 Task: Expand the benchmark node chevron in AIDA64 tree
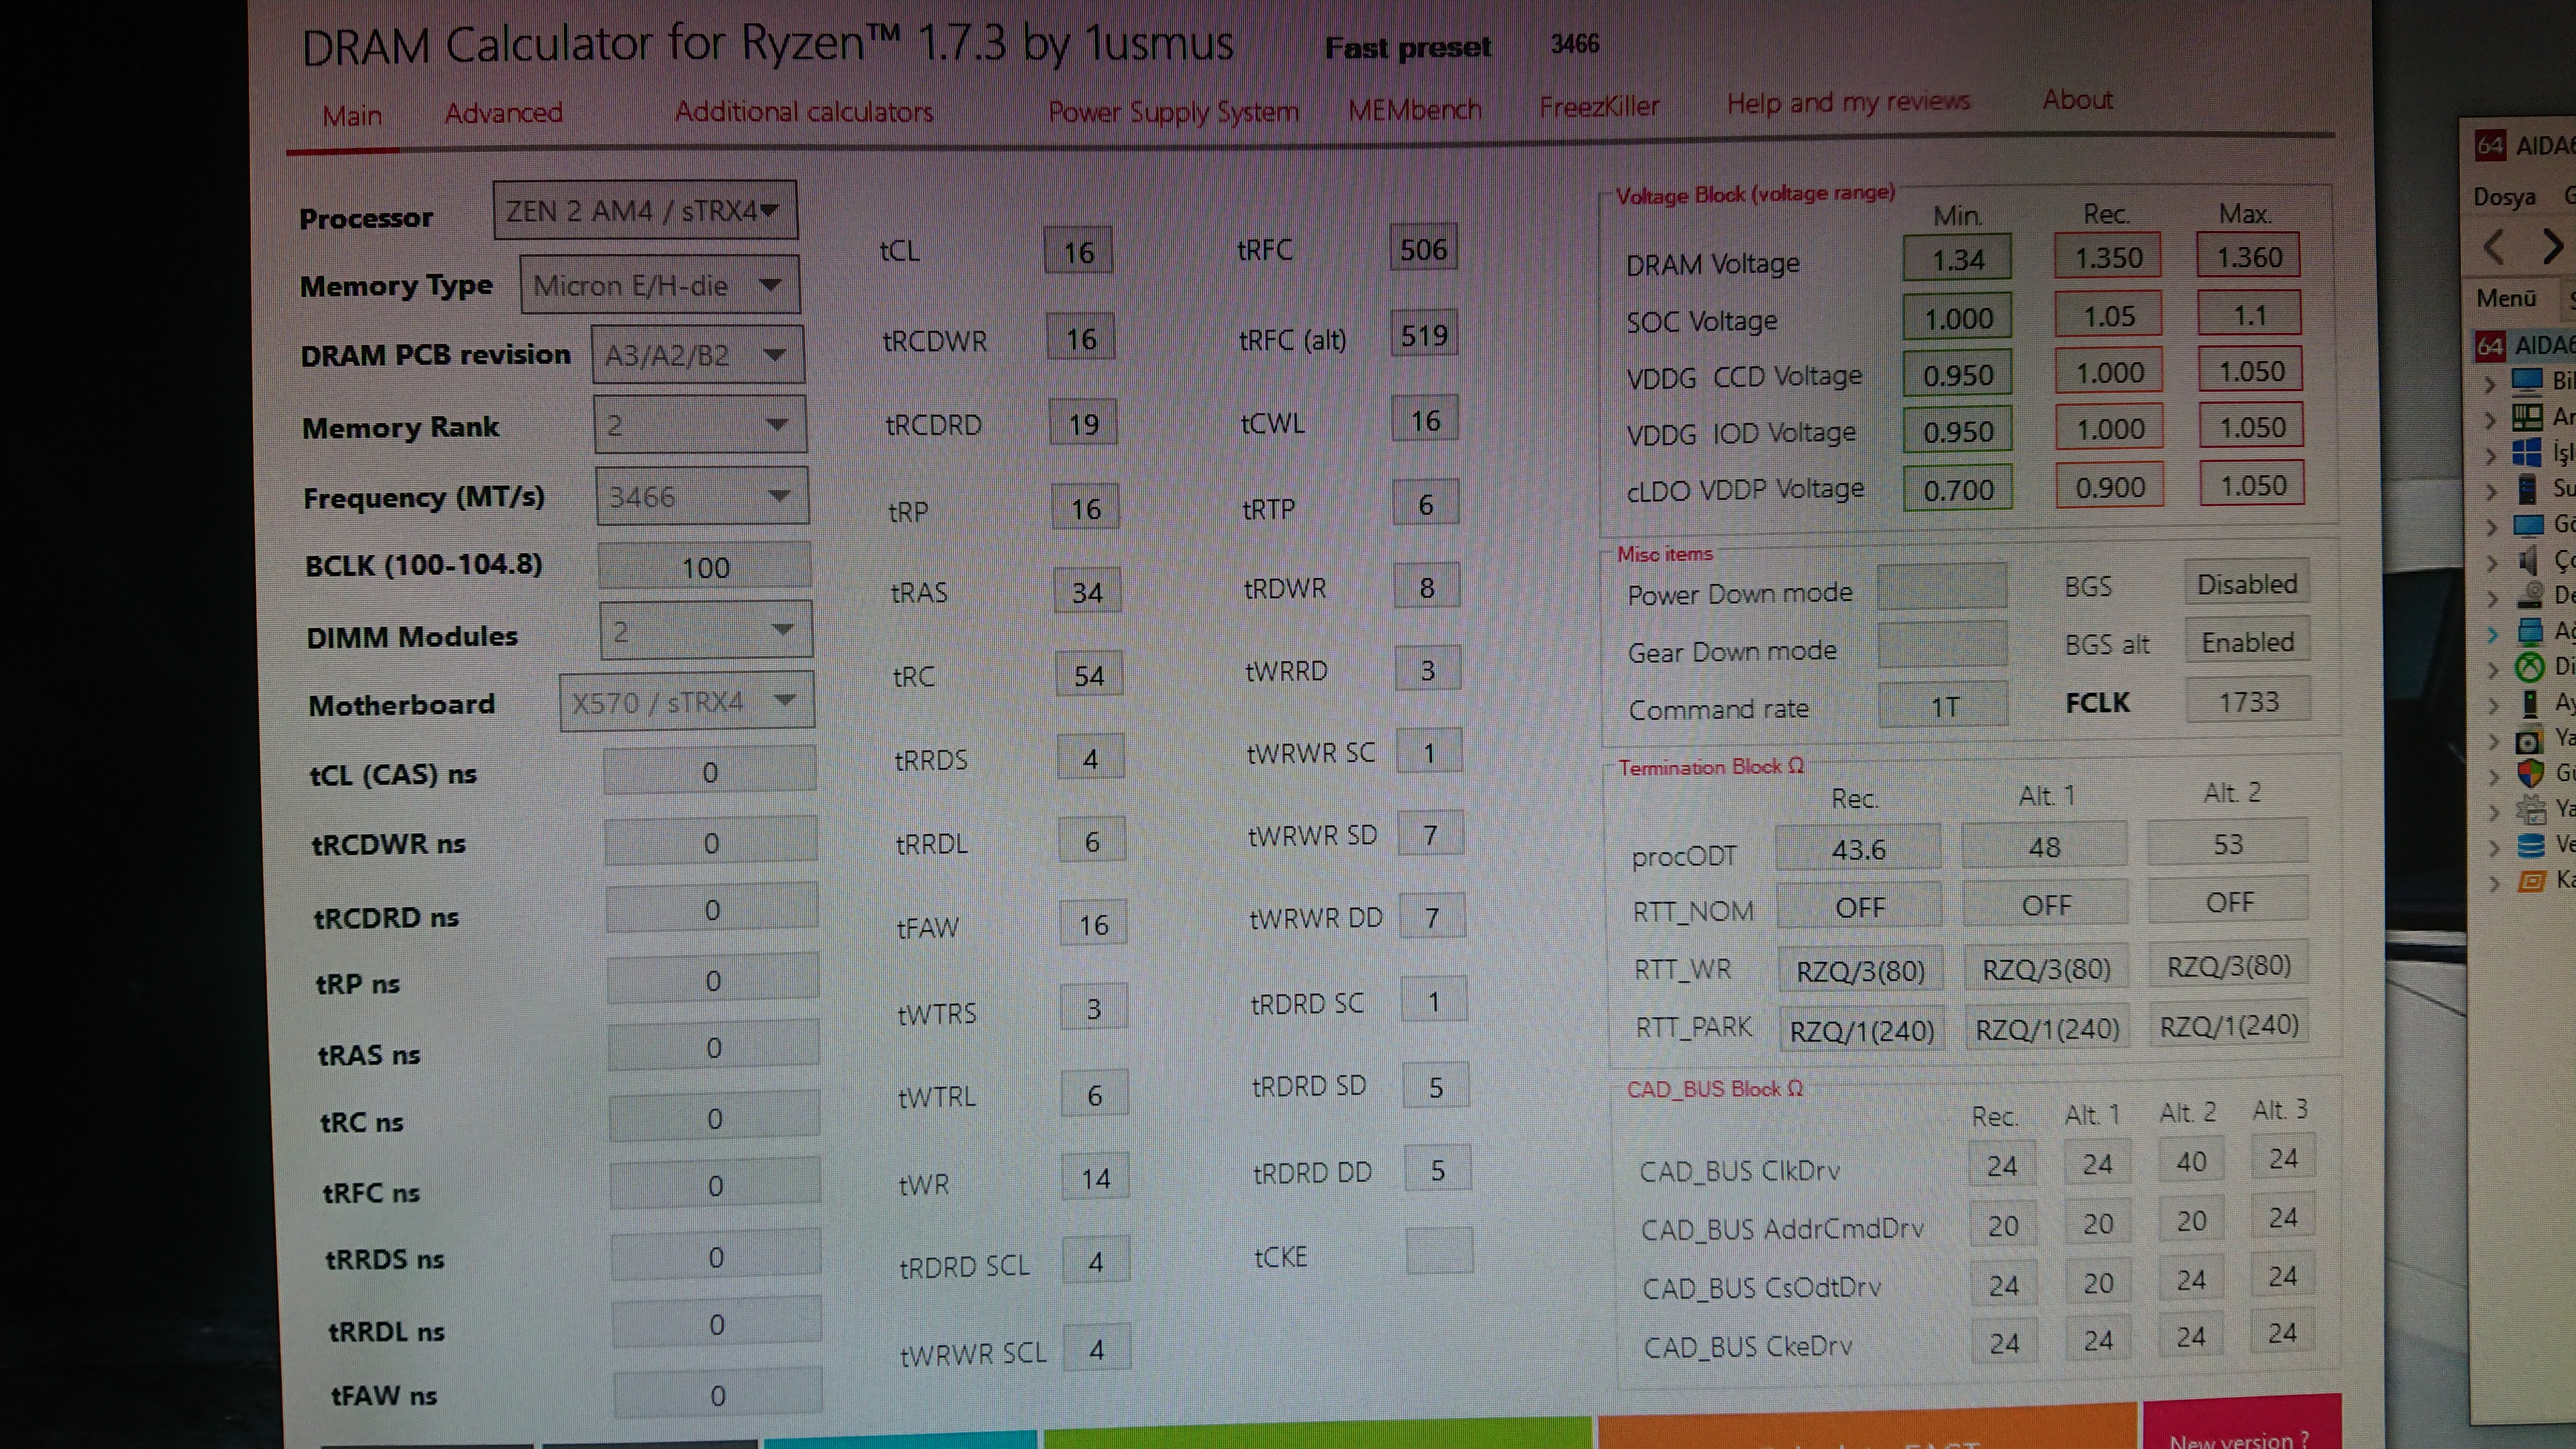coord(2495,883)
